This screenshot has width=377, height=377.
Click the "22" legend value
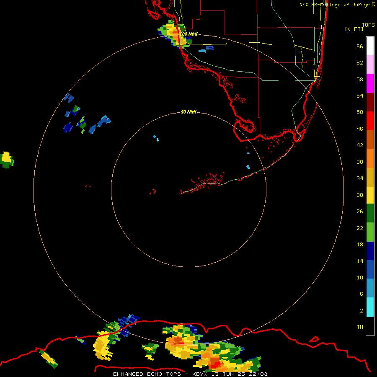tap(360, 228)
